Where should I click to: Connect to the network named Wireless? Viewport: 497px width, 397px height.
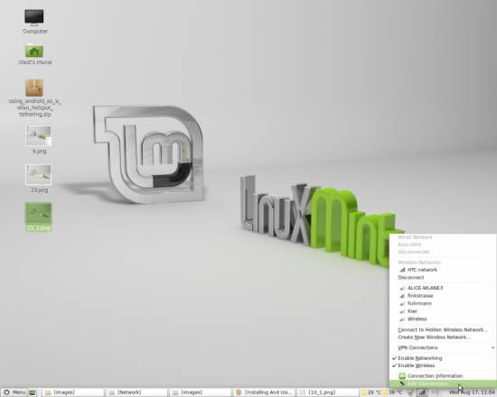coord(442,319)
